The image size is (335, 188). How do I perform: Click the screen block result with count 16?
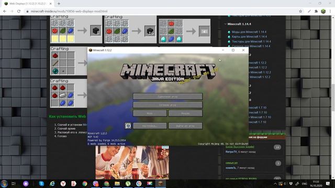(150, 31)
